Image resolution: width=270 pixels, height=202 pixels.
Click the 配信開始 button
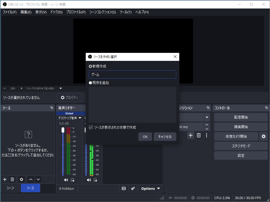click(241, 117)
